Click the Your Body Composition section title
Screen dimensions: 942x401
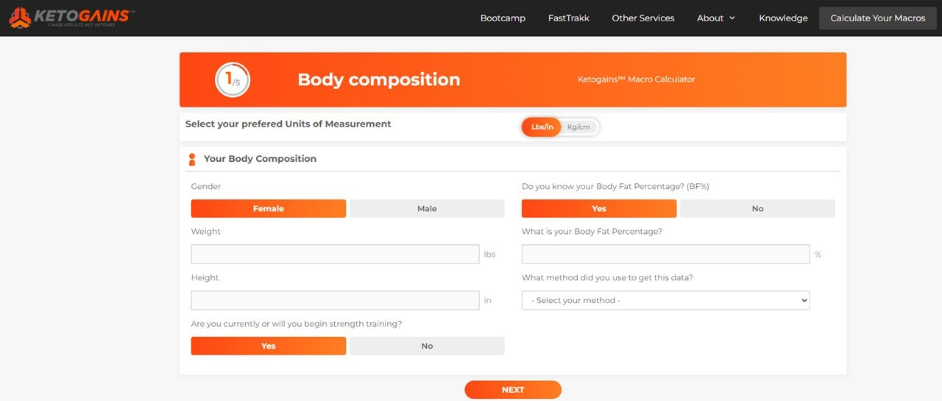[x=260, y=159]
